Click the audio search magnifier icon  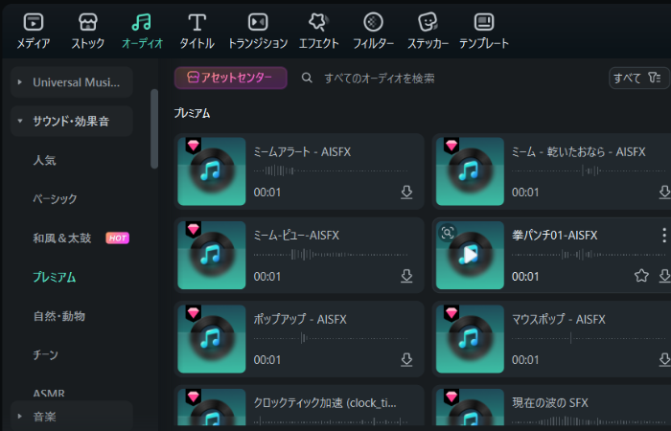coord(307,78)
